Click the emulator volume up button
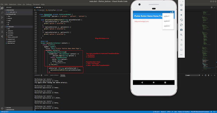 [x=181, y=10]
